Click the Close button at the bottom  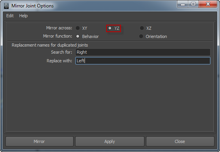(180, 141)
